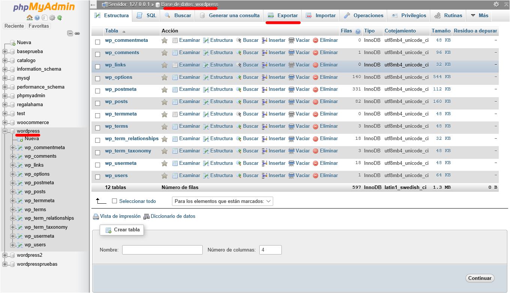Drop wp_usermeta using red Eliminar icon
The width and height of the screenshot is (510, 293).
click(316, 163)
